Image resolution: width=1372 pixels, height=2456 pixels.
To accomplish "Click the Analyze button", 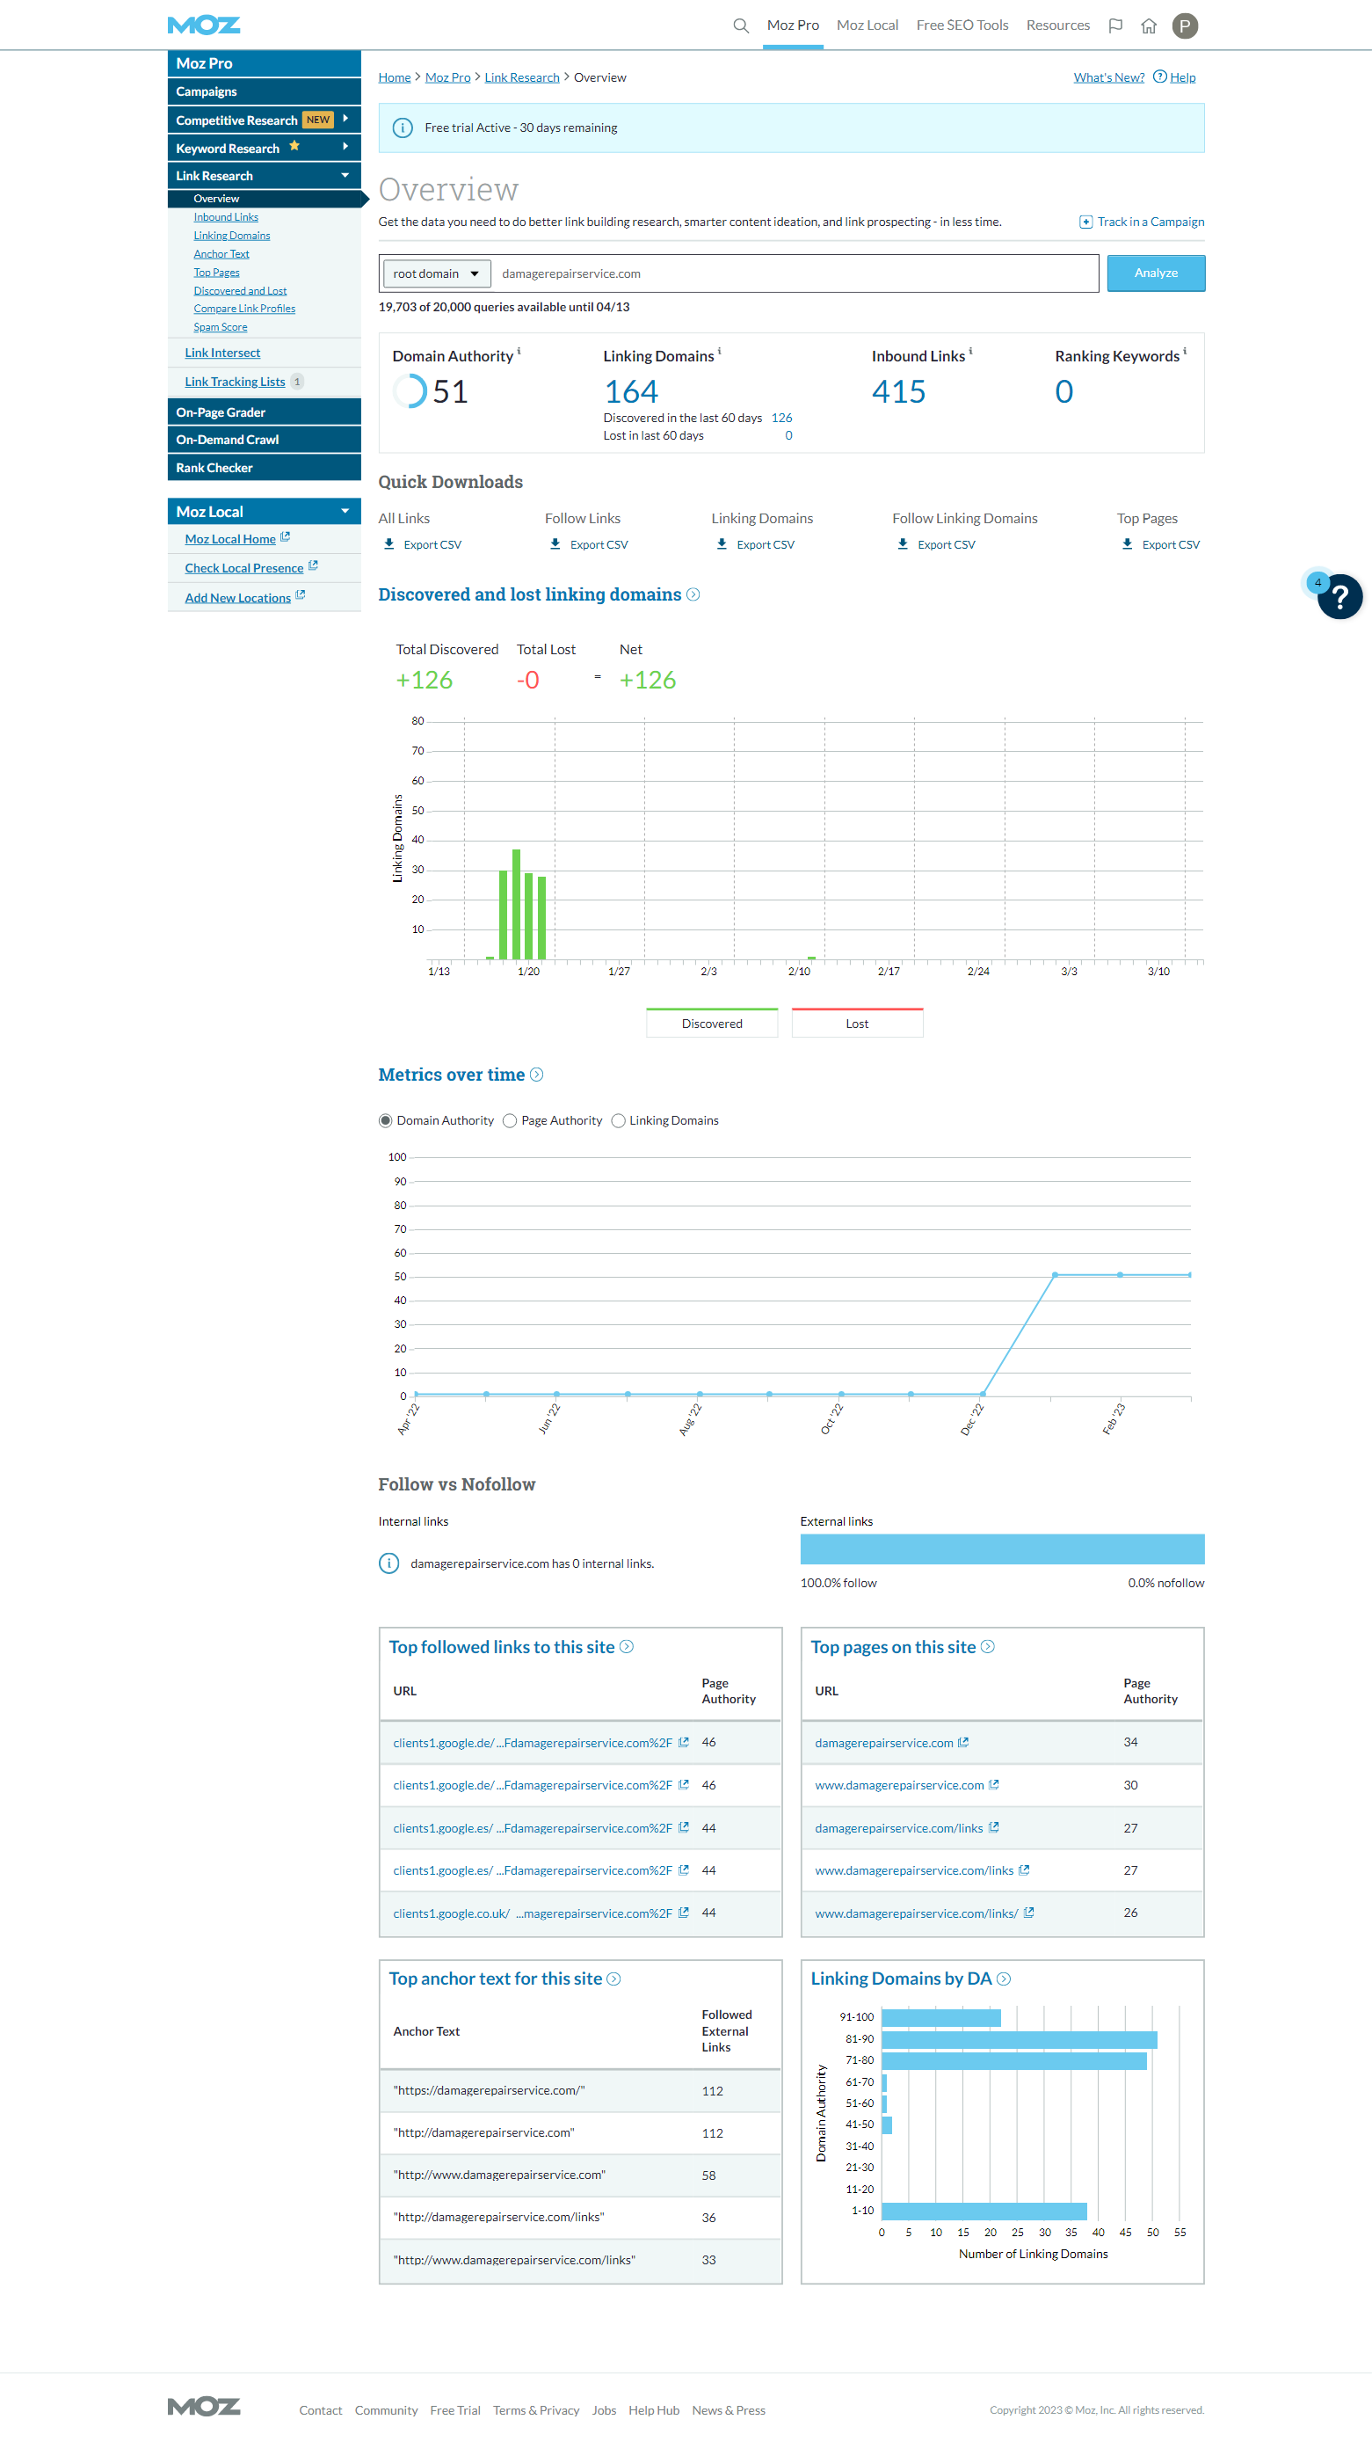I will 1156,273.
